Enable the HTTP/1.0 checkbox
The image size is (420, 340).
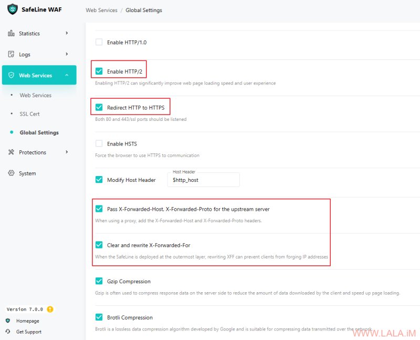(99, 42)
